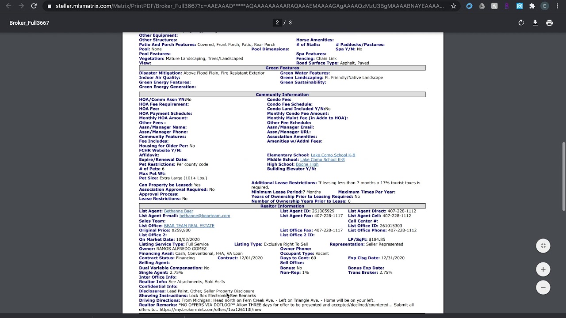Open the BEAR TEAM REAL ESTATE link
Screen dimensions: 566x318
[189, 226]
